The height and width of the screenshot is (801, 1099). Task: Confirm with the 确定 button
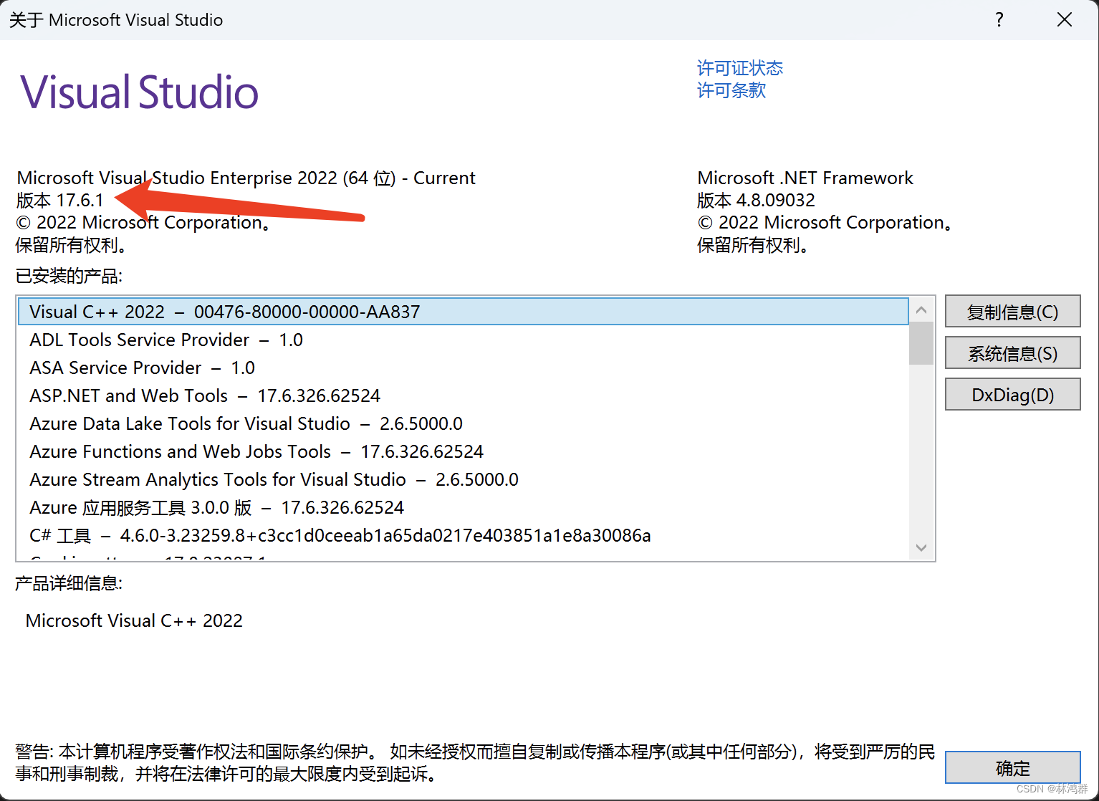tap(1012, 768)
